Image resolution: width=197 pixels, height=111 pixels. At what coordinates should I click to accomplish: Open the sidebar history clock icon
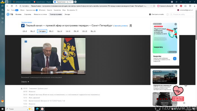(x=2, y=22)
